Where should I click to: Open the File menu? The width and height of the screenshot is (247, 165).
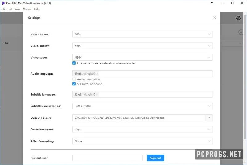(3, 9)
